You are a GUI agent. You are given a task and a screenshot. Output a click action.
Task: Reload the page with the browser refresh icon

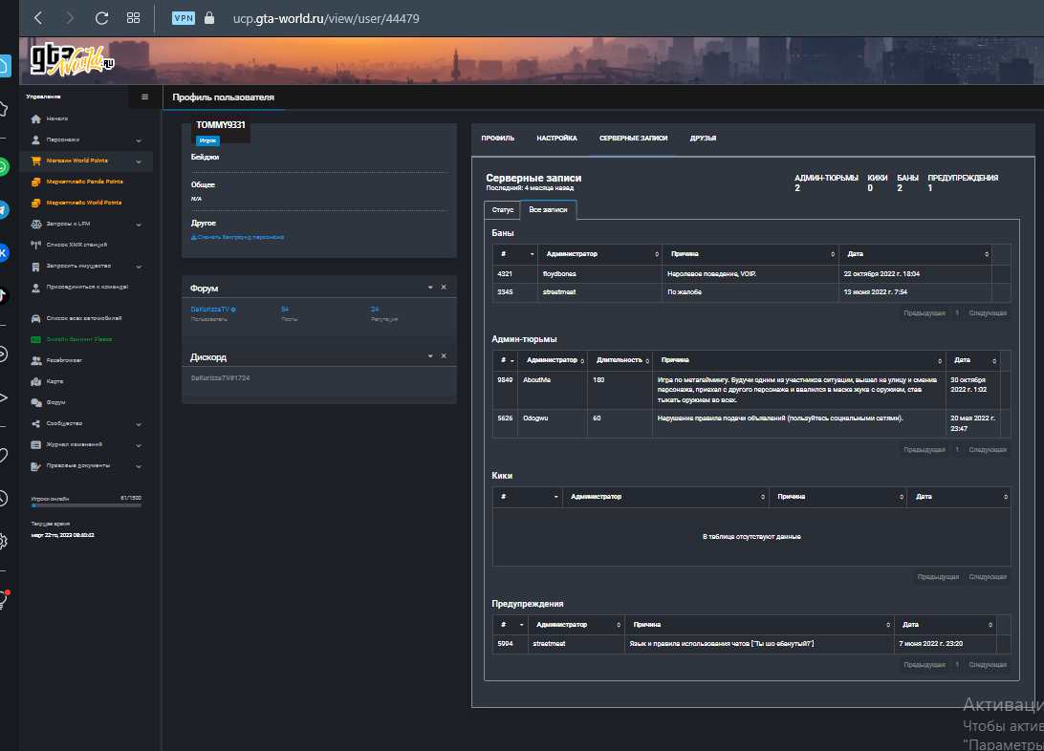(x=101, y=18)
